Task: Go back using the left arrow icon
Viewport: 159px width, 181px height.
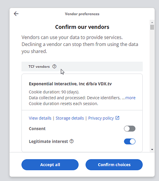Action: pos(16,14)
